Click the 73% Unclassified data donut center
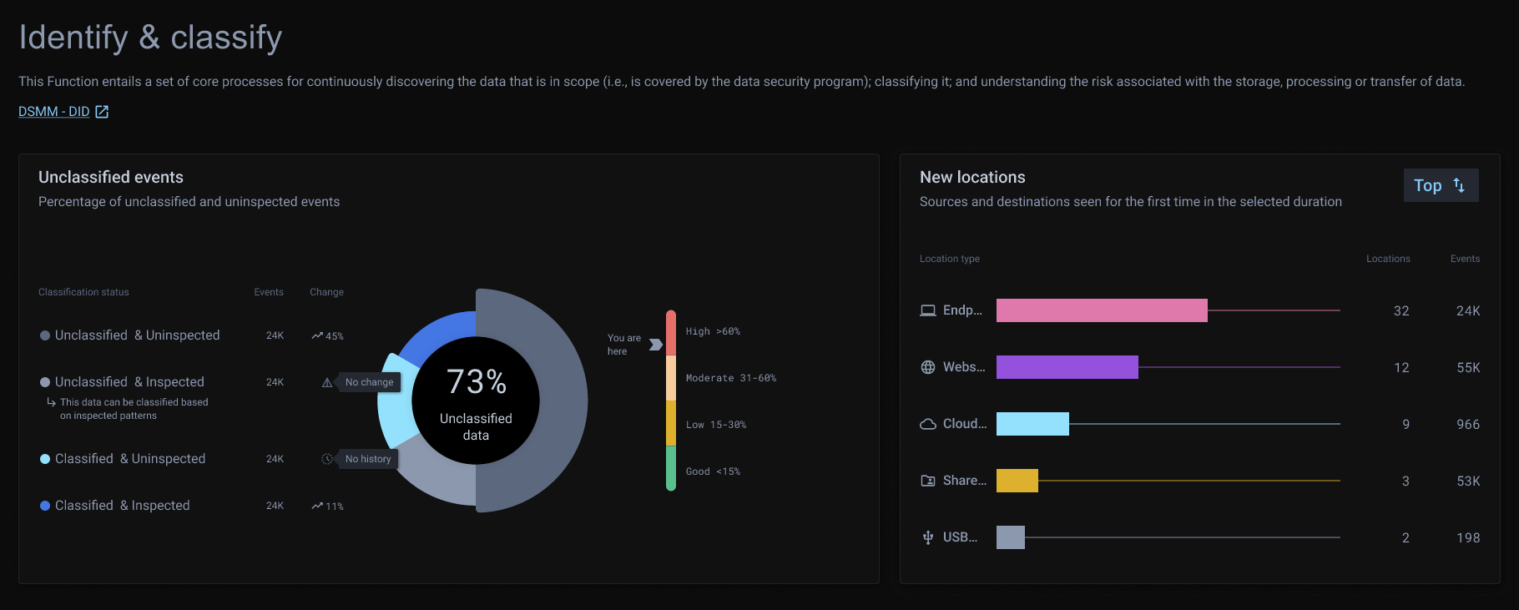Image resolution: width=1519 pixels, height=610 pixels. pos(476,401)
